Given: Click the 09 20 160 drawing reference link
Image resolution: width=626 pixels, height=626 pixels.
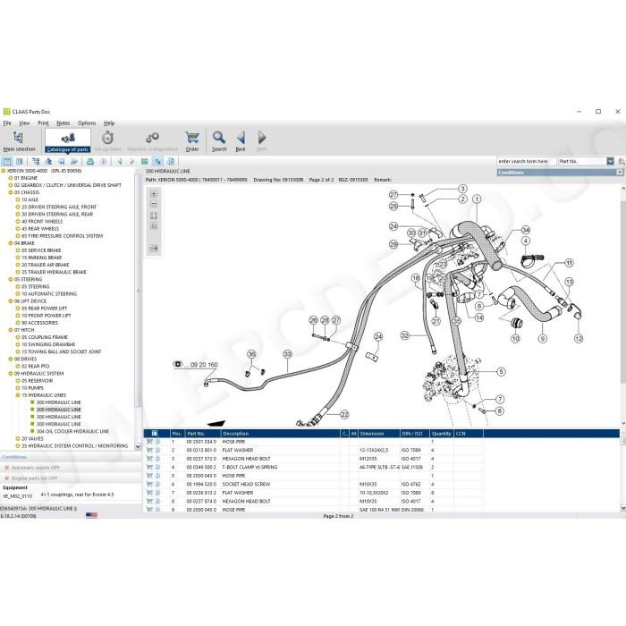Looking at the screenshot, I should click(204, 365).
